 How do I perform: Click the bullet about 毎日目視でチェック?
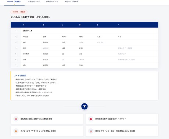(x=33, y=93)
